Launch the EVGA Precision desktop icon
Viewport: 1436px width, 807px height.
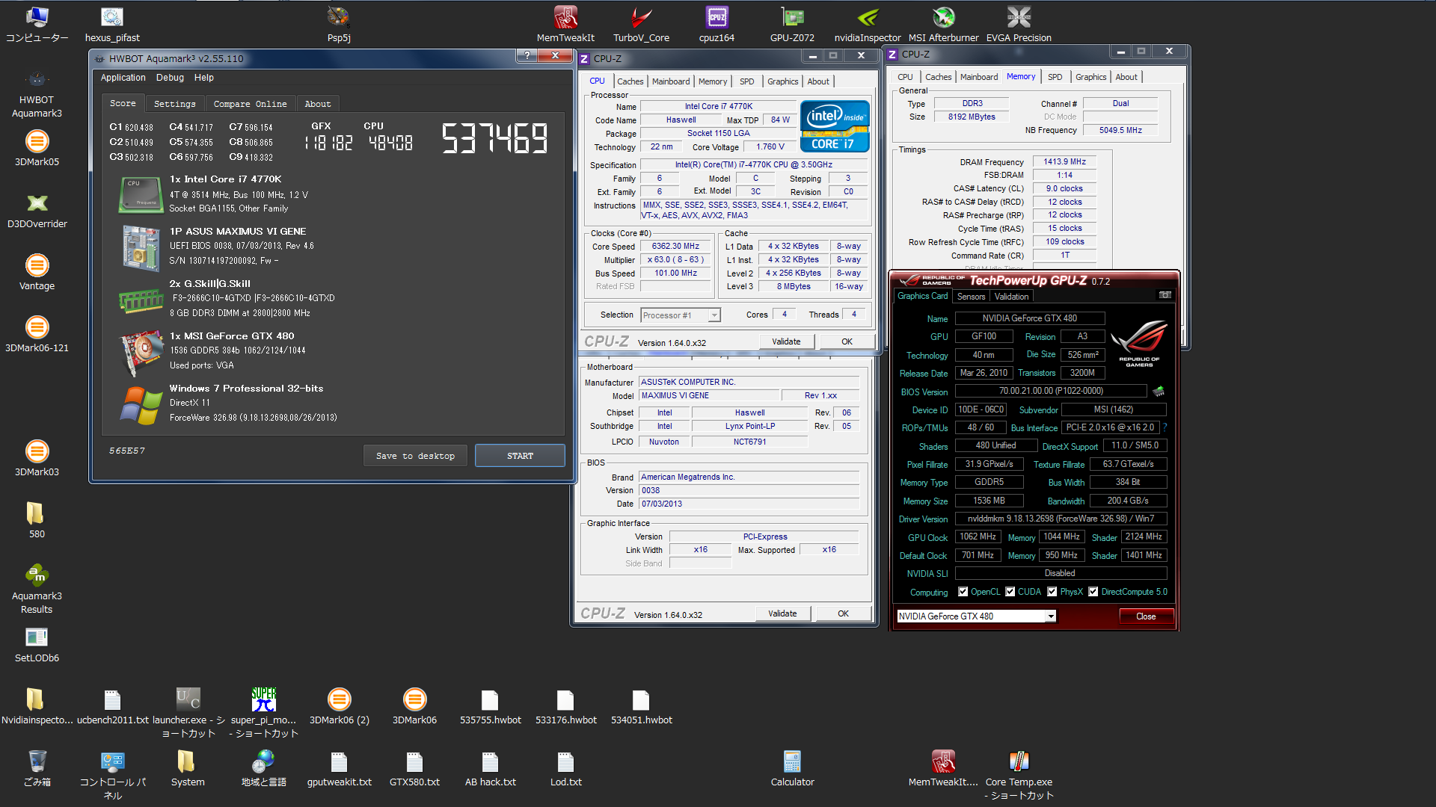[x=1019, y=24]
